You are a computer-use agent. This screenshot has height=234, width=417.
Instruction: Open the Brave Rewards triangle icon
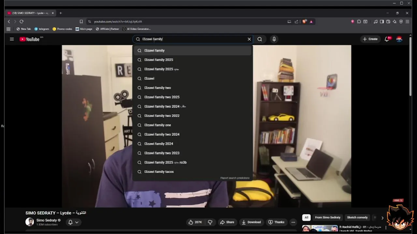click(x=311, y=21)
